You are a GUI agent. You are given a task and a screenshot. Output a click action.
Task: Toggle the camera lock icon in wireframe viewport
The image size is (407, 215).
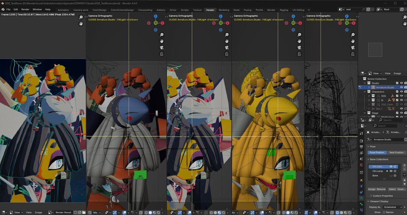pyautogui.click(x=353, y=54)
